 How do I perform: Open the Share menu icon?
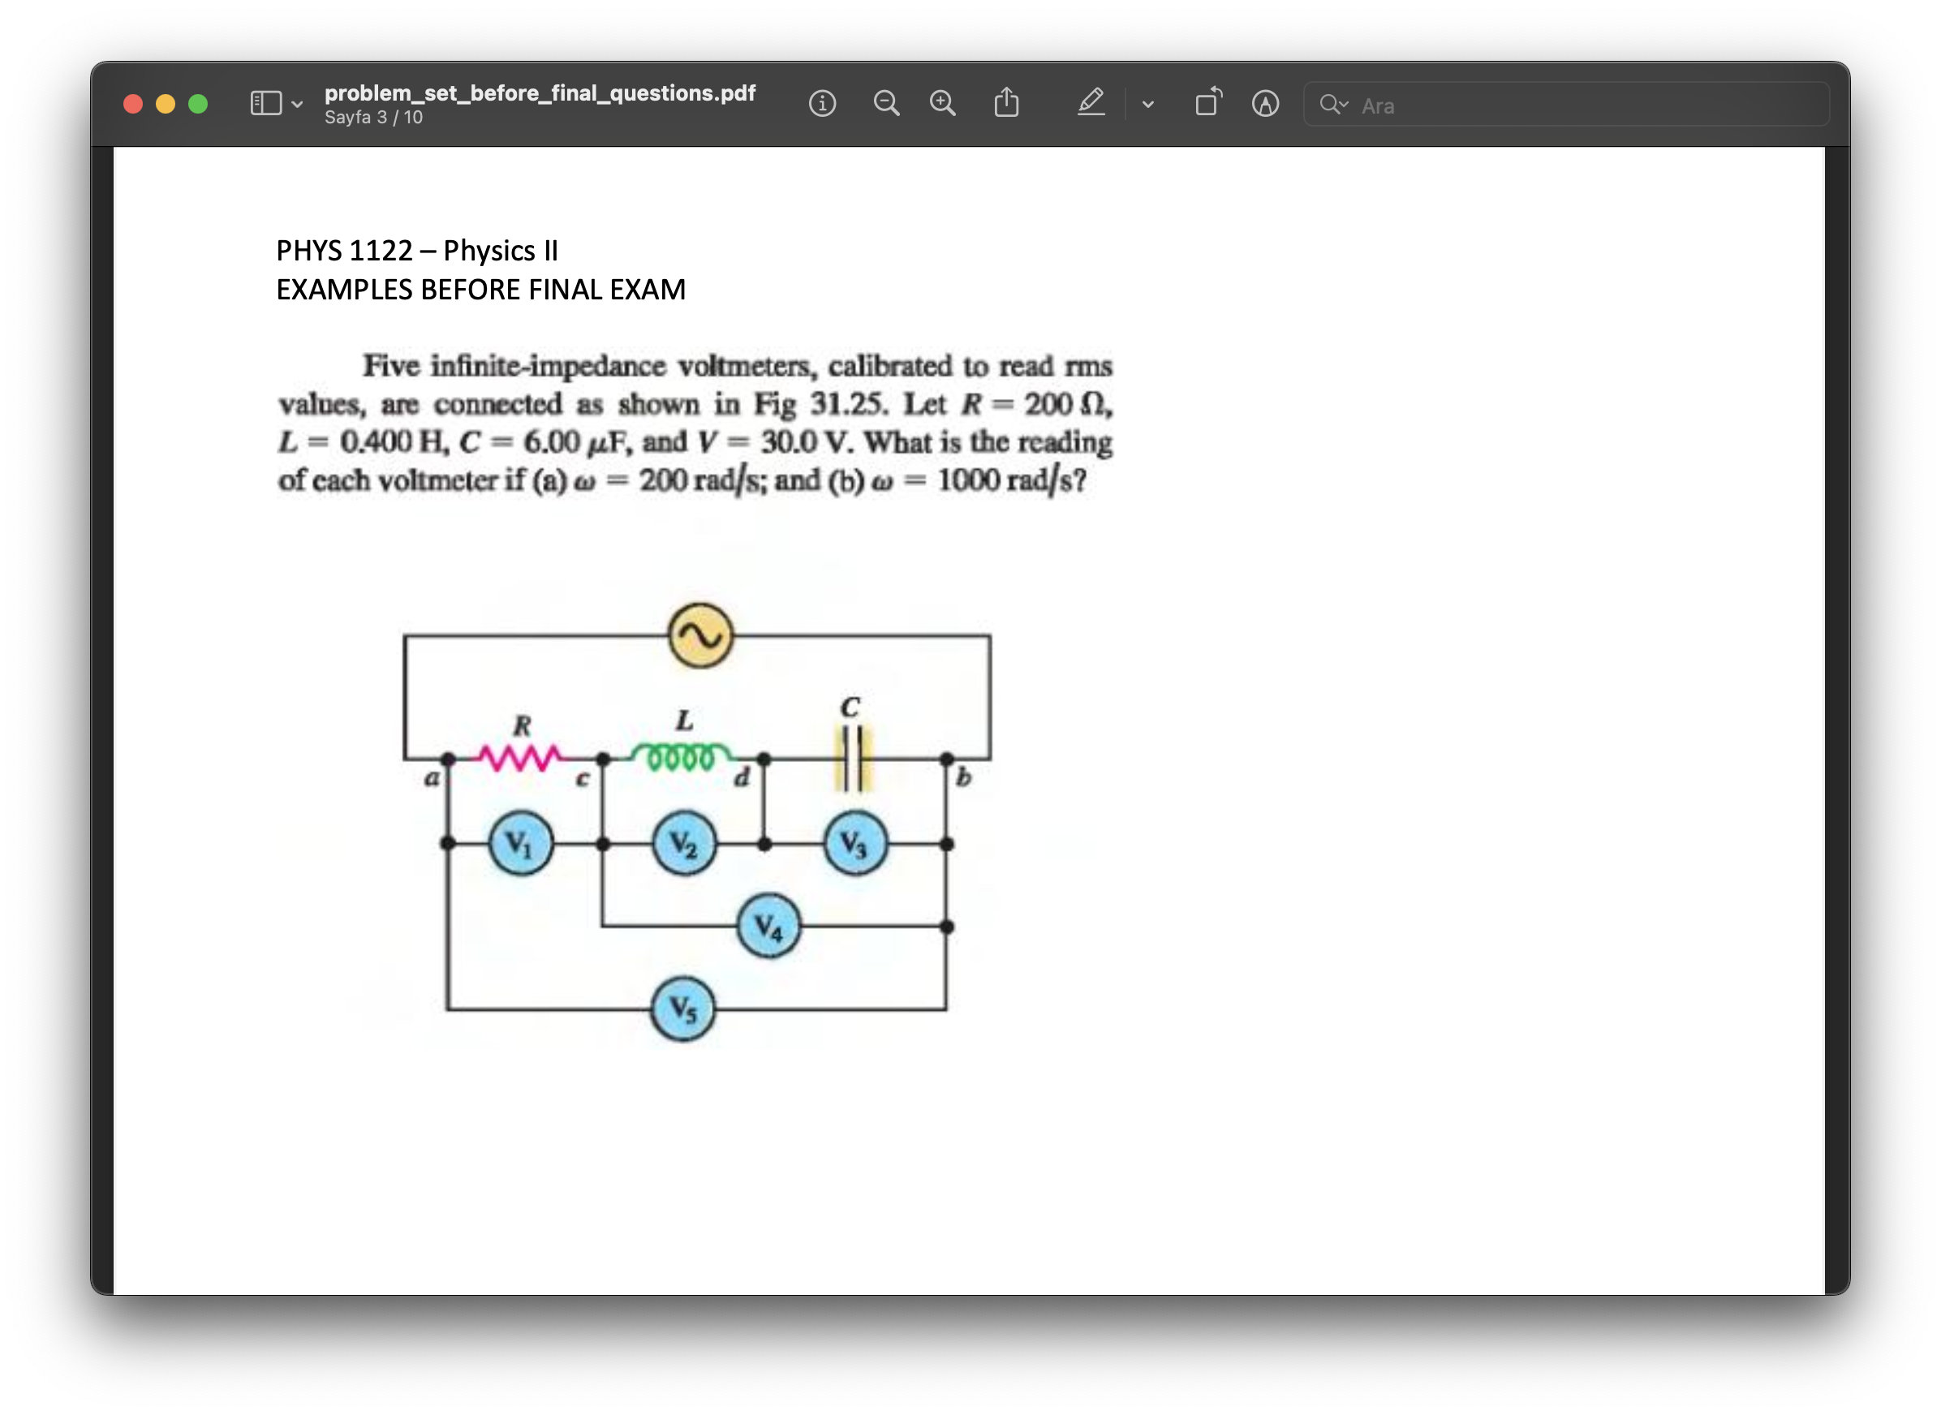pyautogui.click(x=1006, y=103)
